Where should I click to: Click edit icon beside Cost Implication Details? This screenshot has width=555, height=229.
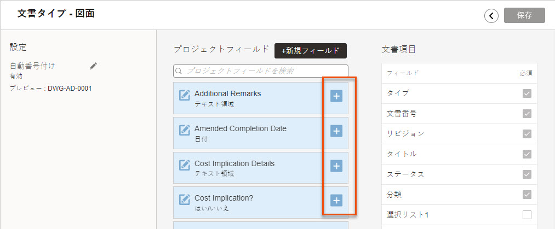184,165
